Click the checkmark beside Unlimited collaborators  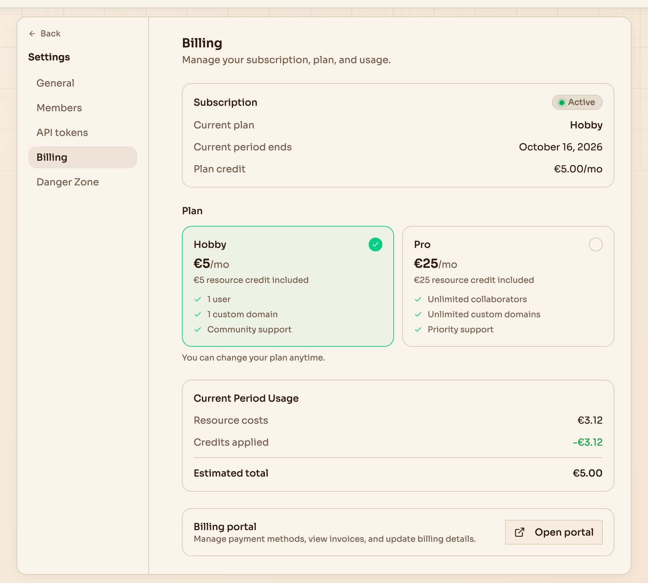coord(418,299)
